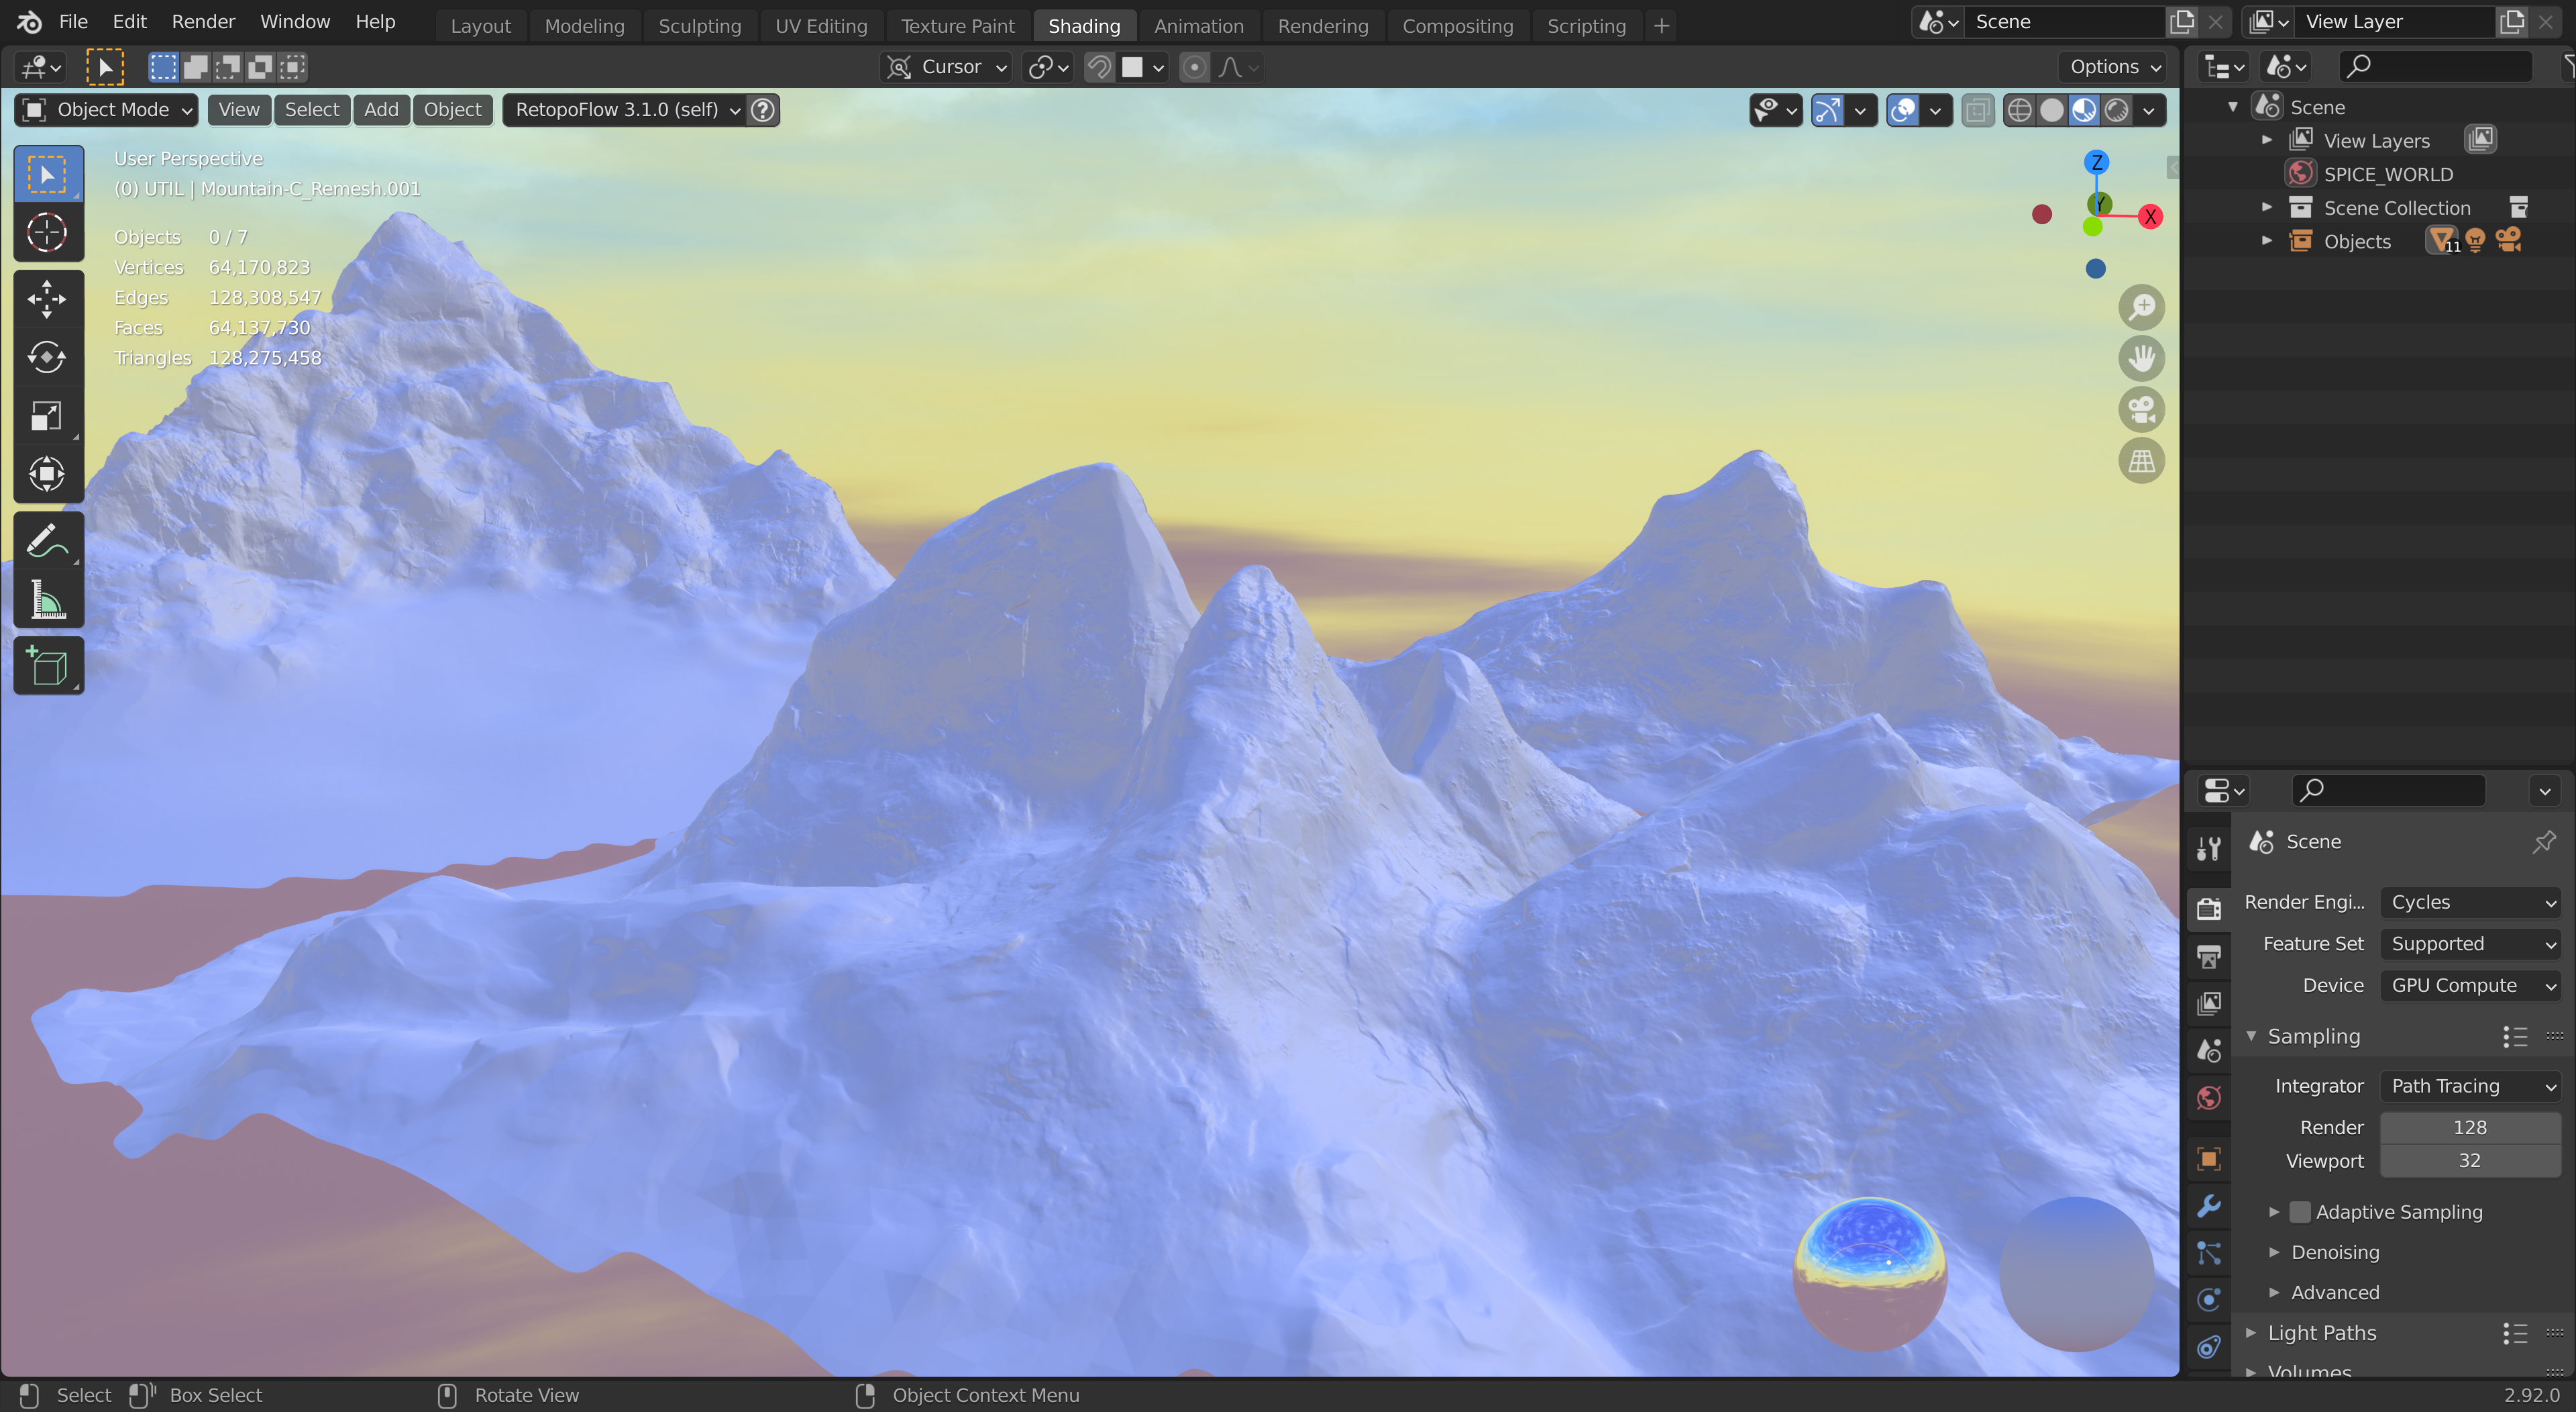Click the 3D Cursor tool
The image size is (2576, 1412).
click(x=46, y=233)
